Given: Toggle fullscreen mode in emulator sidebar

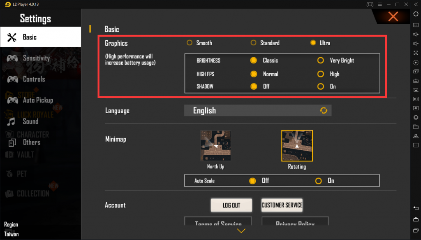Looking at the screenshot, I should pyautogui.click(x=416, y=53).
